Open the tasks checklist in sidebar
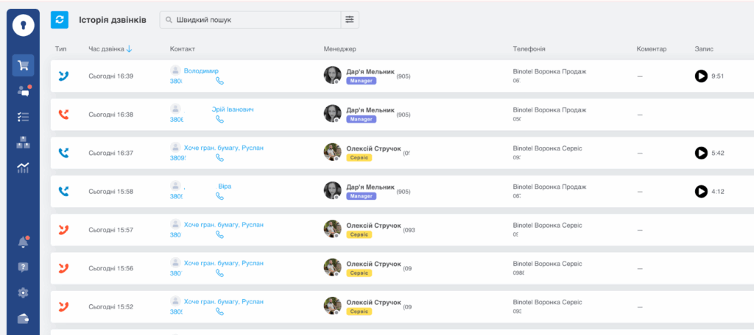 coord(23,117)
